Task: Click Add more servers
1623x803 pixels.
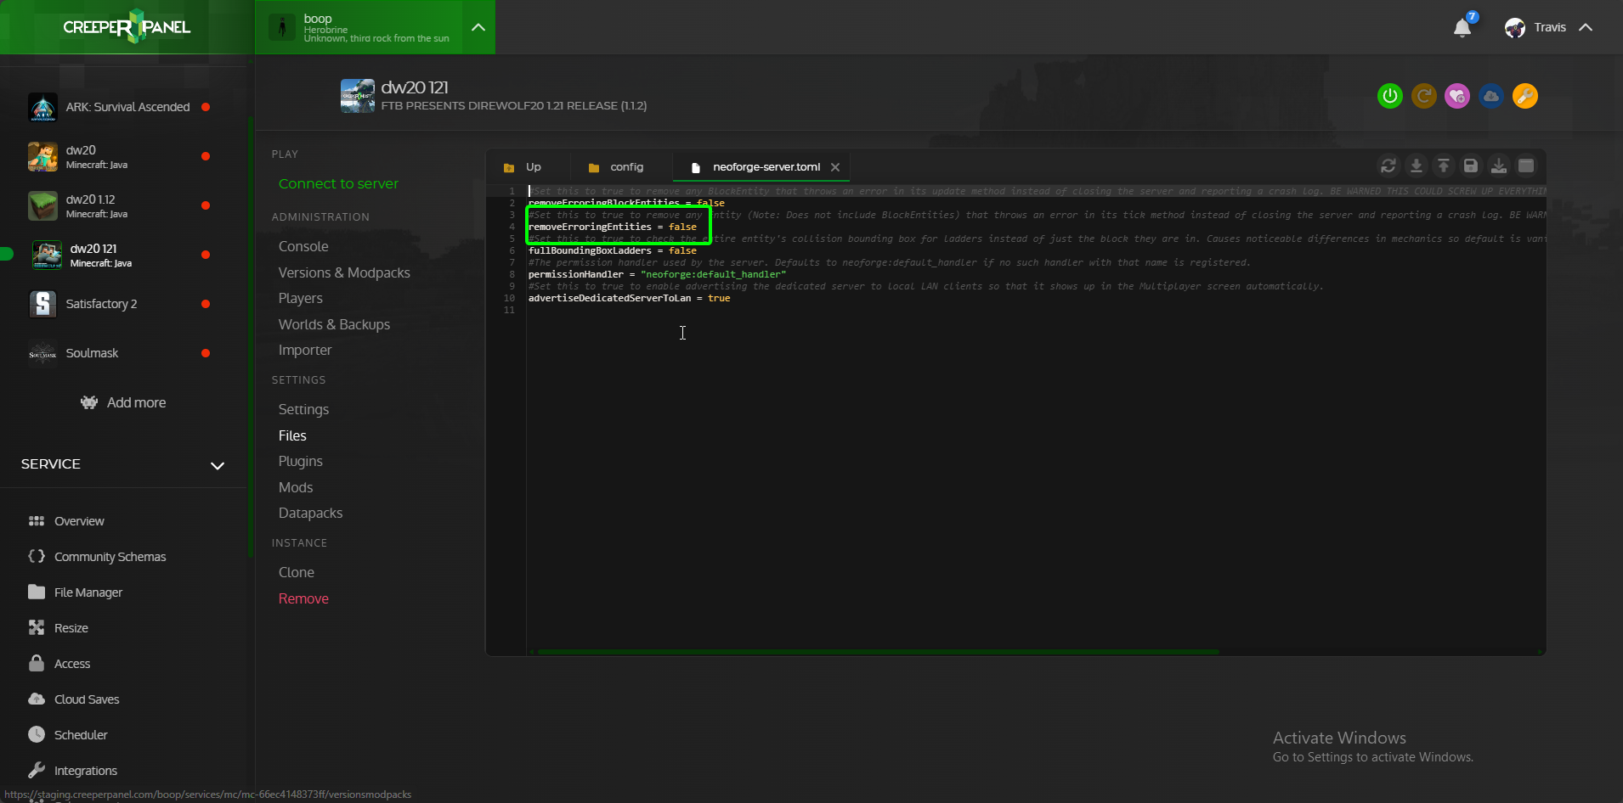Action: [x=123, y=402]
